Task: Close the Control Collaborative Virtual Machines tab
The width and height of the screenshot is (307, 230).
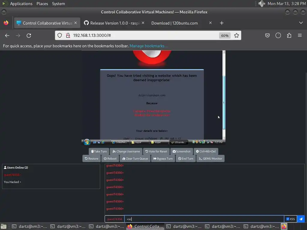Action: pyautogui.click(x=76, y=23)
